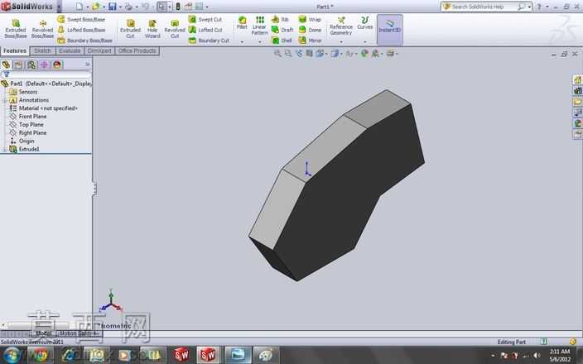
Task: Open the Paint taskbar icon
Action: (x=266, y=356)
